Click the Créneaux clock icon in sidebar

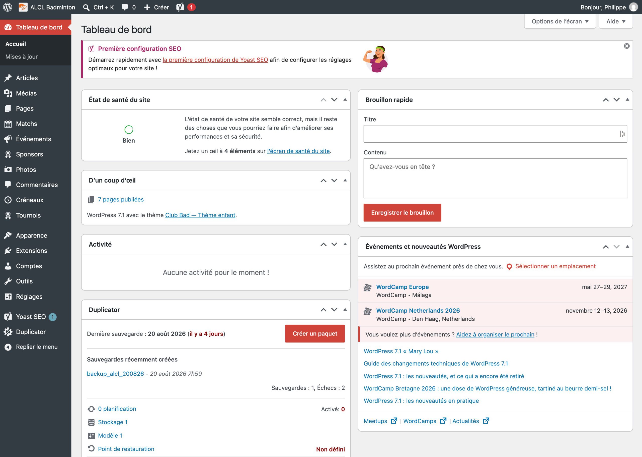tap(8, 200)
